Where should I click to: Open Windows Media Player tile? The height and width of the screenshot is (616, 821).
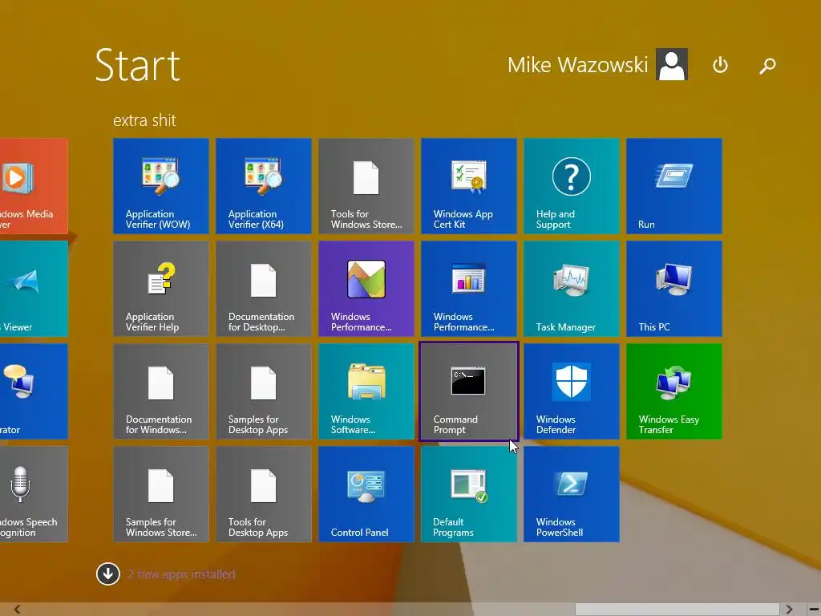click(x=34, y=186)
